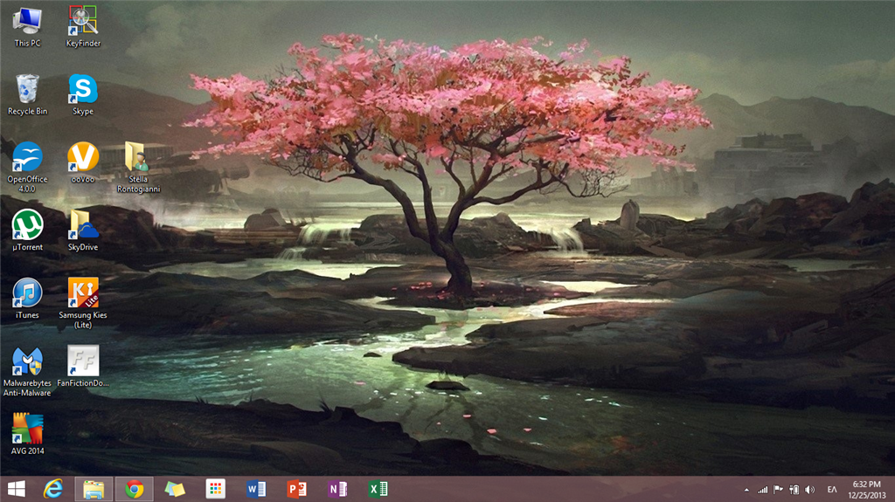Launch OneNote from the taskbar
The image size is (895, 502).
337,489
